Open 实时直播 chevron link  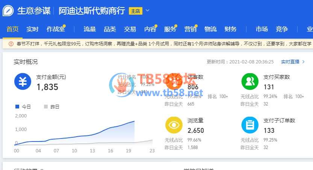tap(304, 62)
